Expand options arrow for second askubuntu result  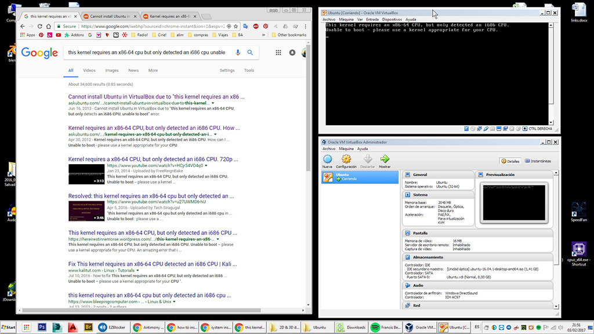pos(216,135)
